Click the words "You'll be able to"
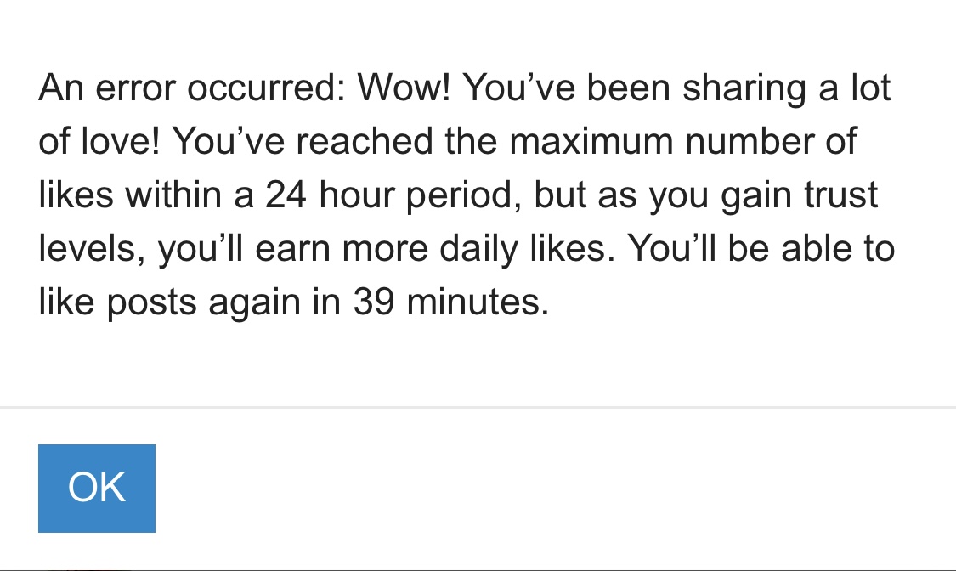This screenshot has height=571, width=956. click(x=761, y=249)
